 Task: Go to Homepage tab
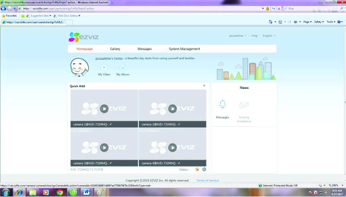click(x=85, y=49)
